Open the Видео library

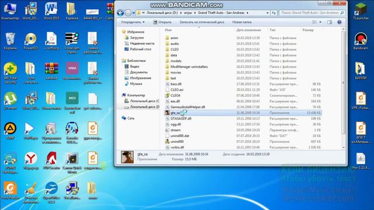[x=134, y=66]
